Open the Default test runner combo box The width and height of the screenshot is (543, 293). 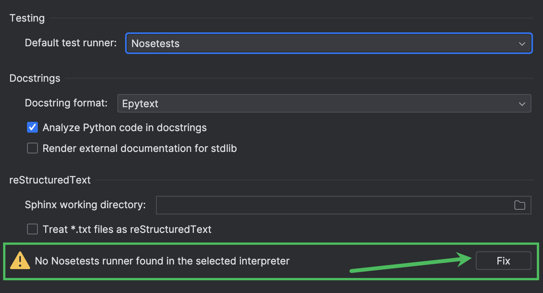pos(328,44)
